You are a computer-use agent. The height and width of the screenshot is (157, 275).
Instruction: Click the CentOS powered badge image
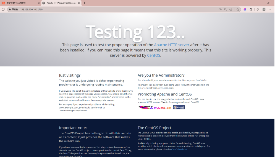(x=179, y=107)
